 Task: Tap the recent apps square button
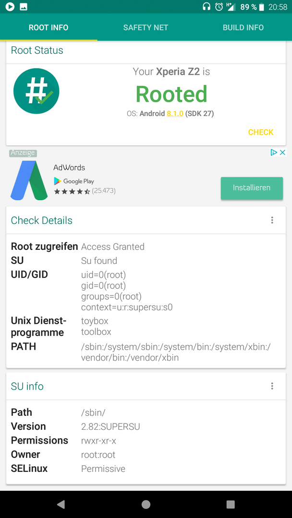(x=231, y=504)
